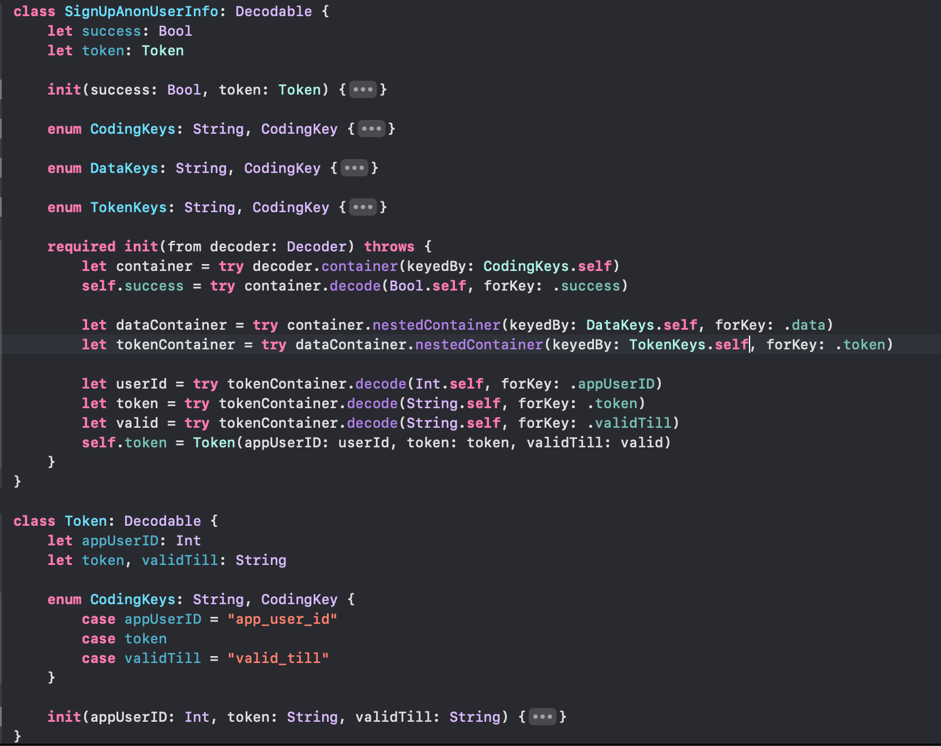Screen dimensions: 941x746
Task: Click '.data' forKey value
Action: [805, 325]
